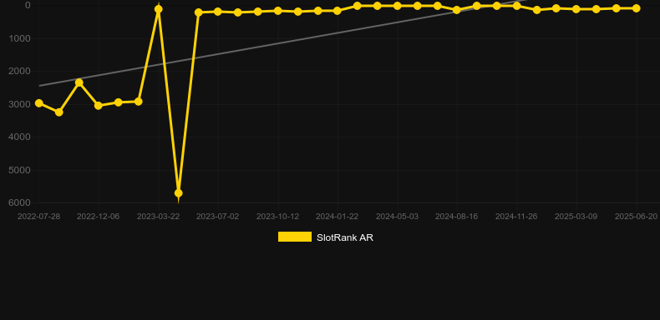This screenshot has width=660, height=320.
Task: Select the data point above 2024-11-26
Action: [516, 6]
